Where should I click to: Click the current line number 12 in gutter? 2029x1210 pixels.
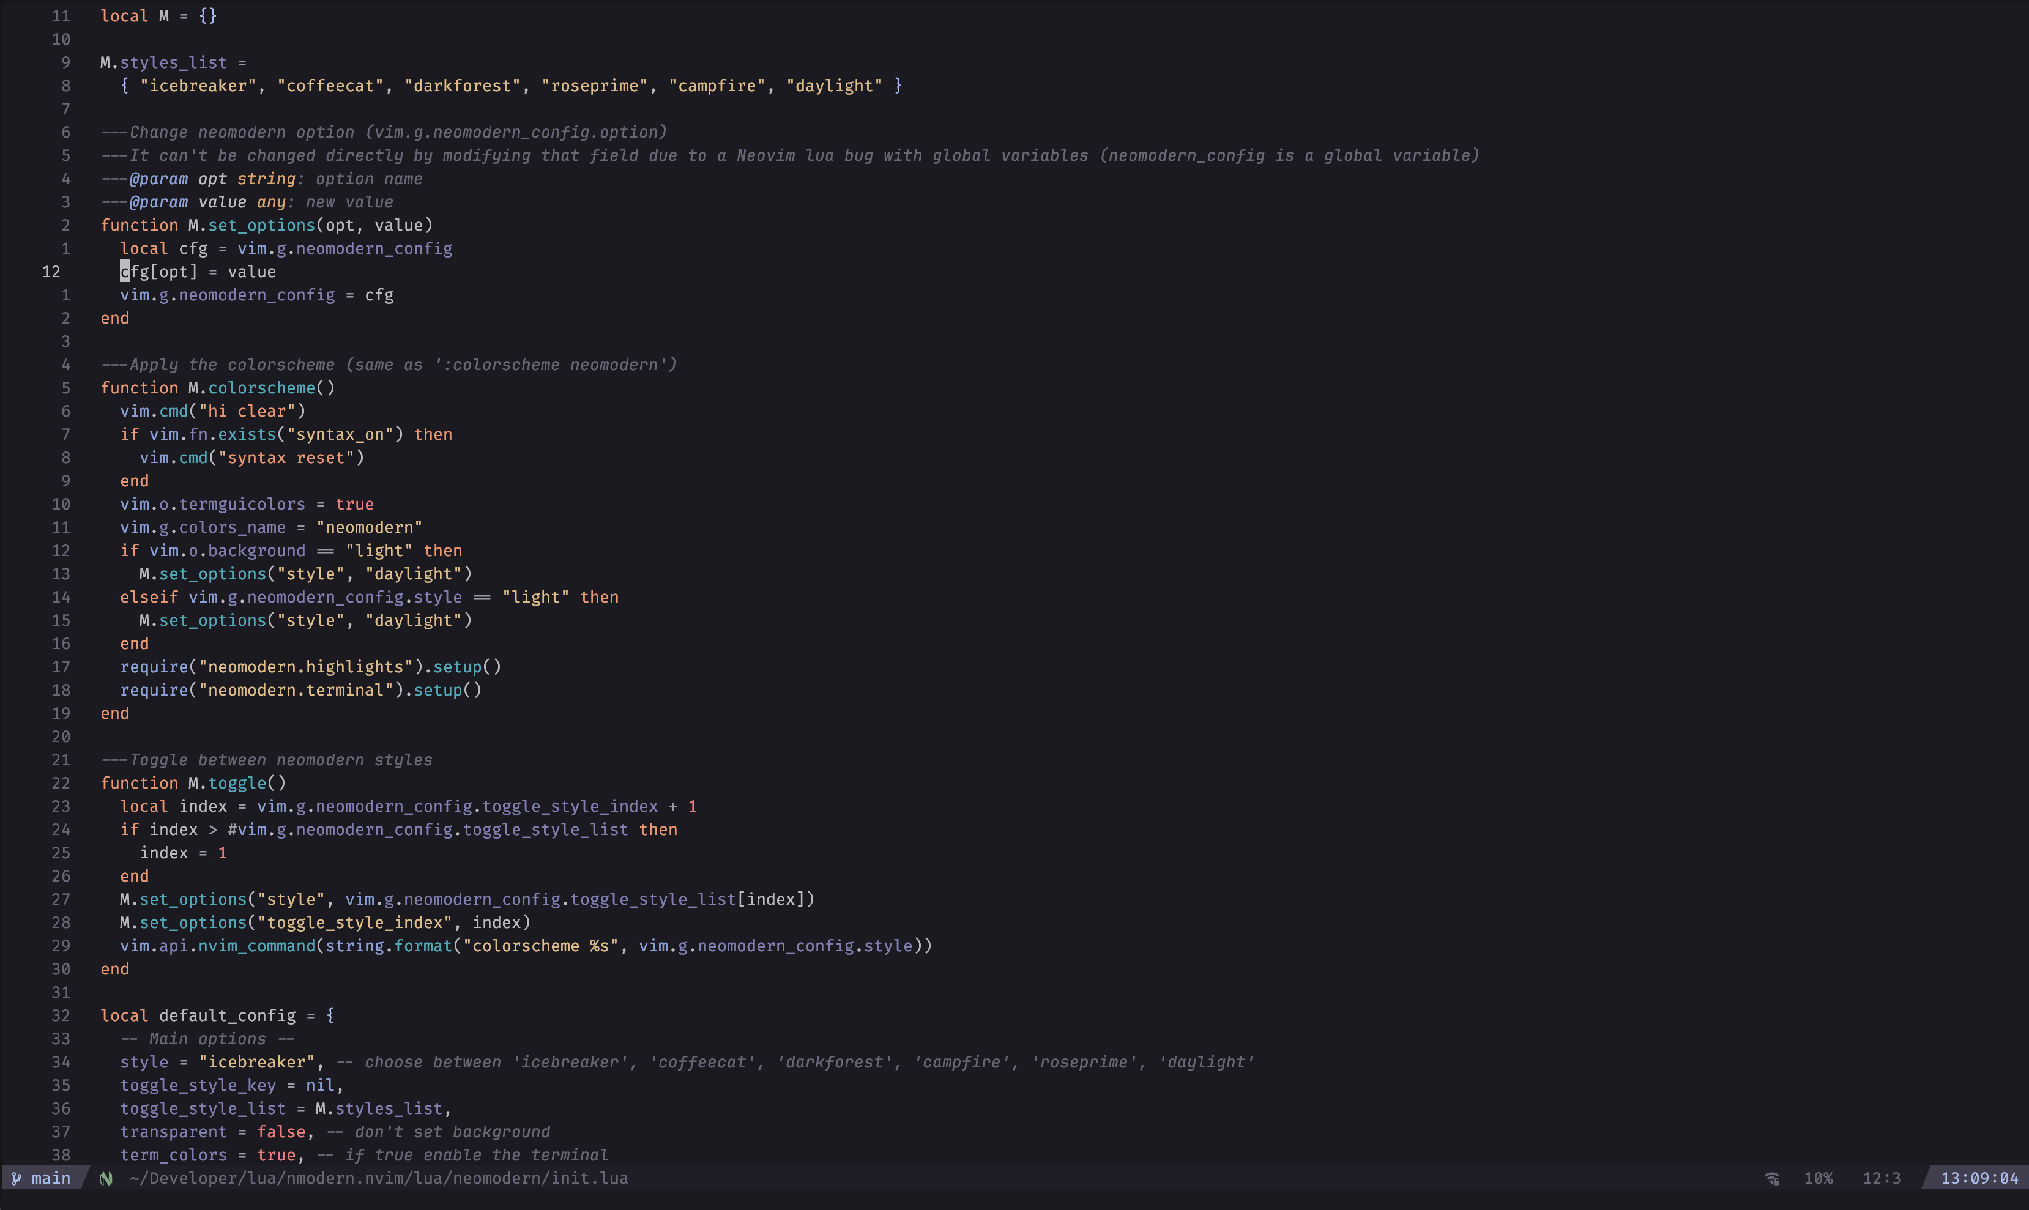[51, 272]
